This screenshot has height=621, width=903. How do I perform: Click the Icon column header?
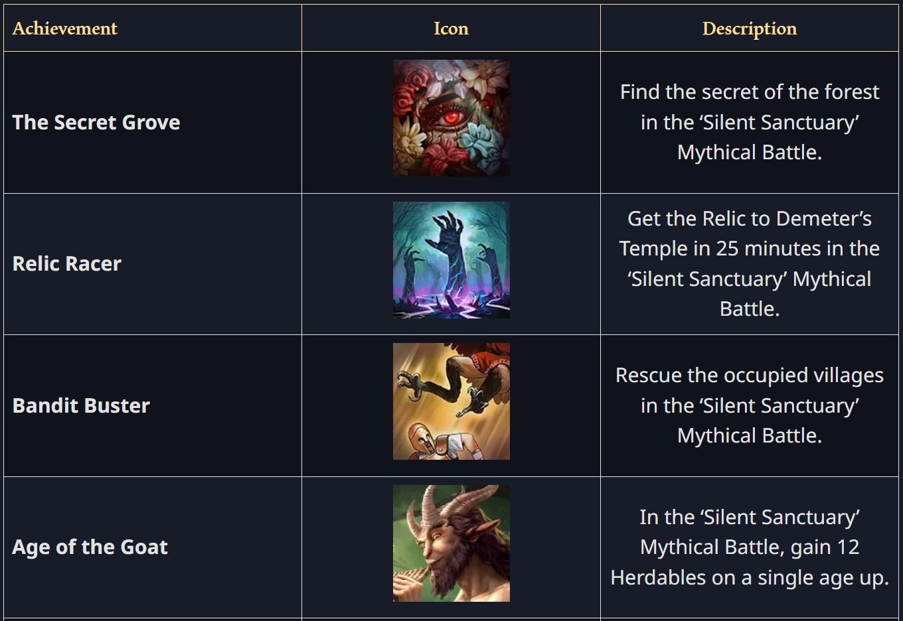tap(451, 29)
